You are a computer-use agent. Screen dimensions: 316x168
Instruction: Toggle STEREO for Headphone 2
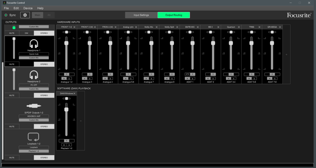[x=44, y=95]
